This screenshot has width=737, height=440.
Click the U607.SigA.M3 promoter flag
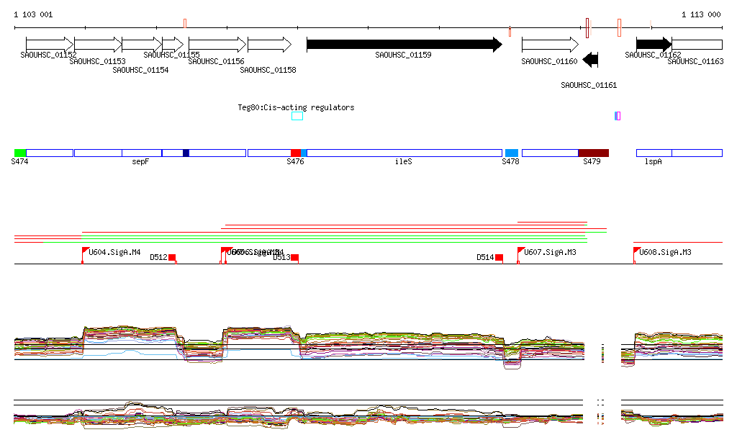[x=521, y=251]
